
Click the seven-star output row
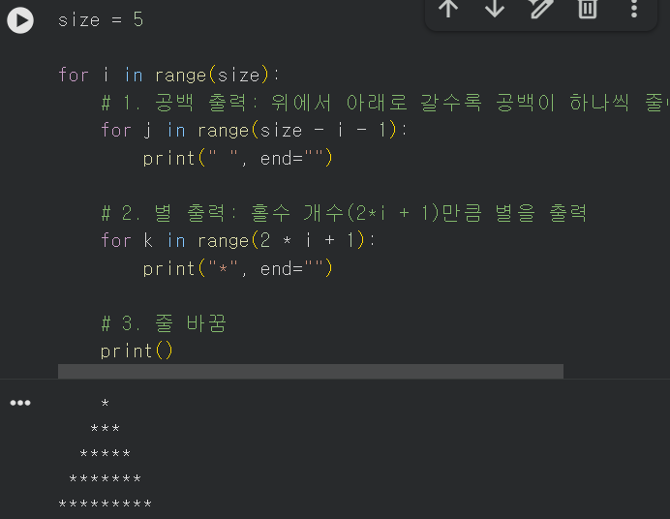tap(106, 478)
